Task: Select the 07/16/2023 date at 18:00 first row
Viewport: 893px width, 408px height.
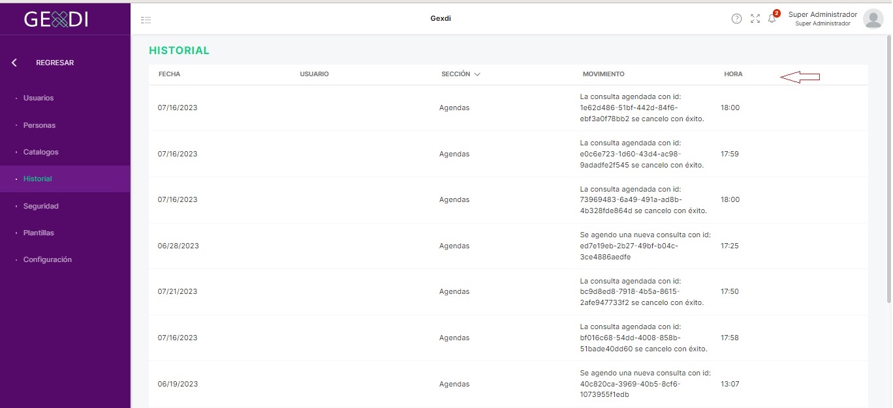Action: 178,108
